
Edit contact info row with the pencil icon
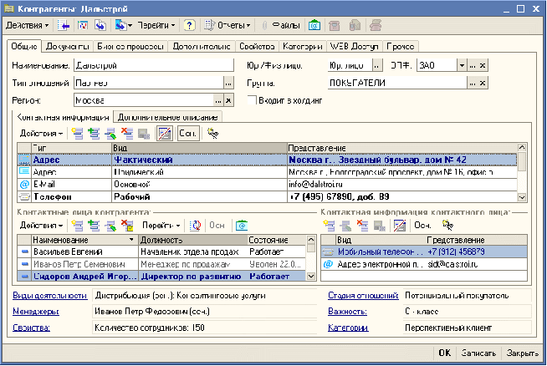pyautogui.click(x=110, y=134)
